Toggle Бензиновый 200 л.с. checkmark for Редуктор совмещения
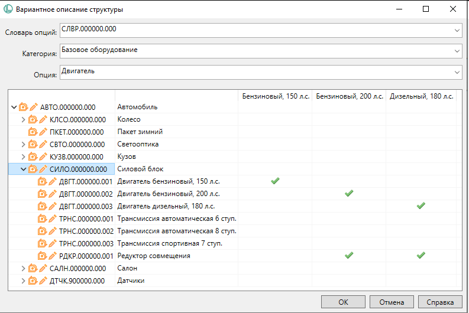 tap(349, 256)
